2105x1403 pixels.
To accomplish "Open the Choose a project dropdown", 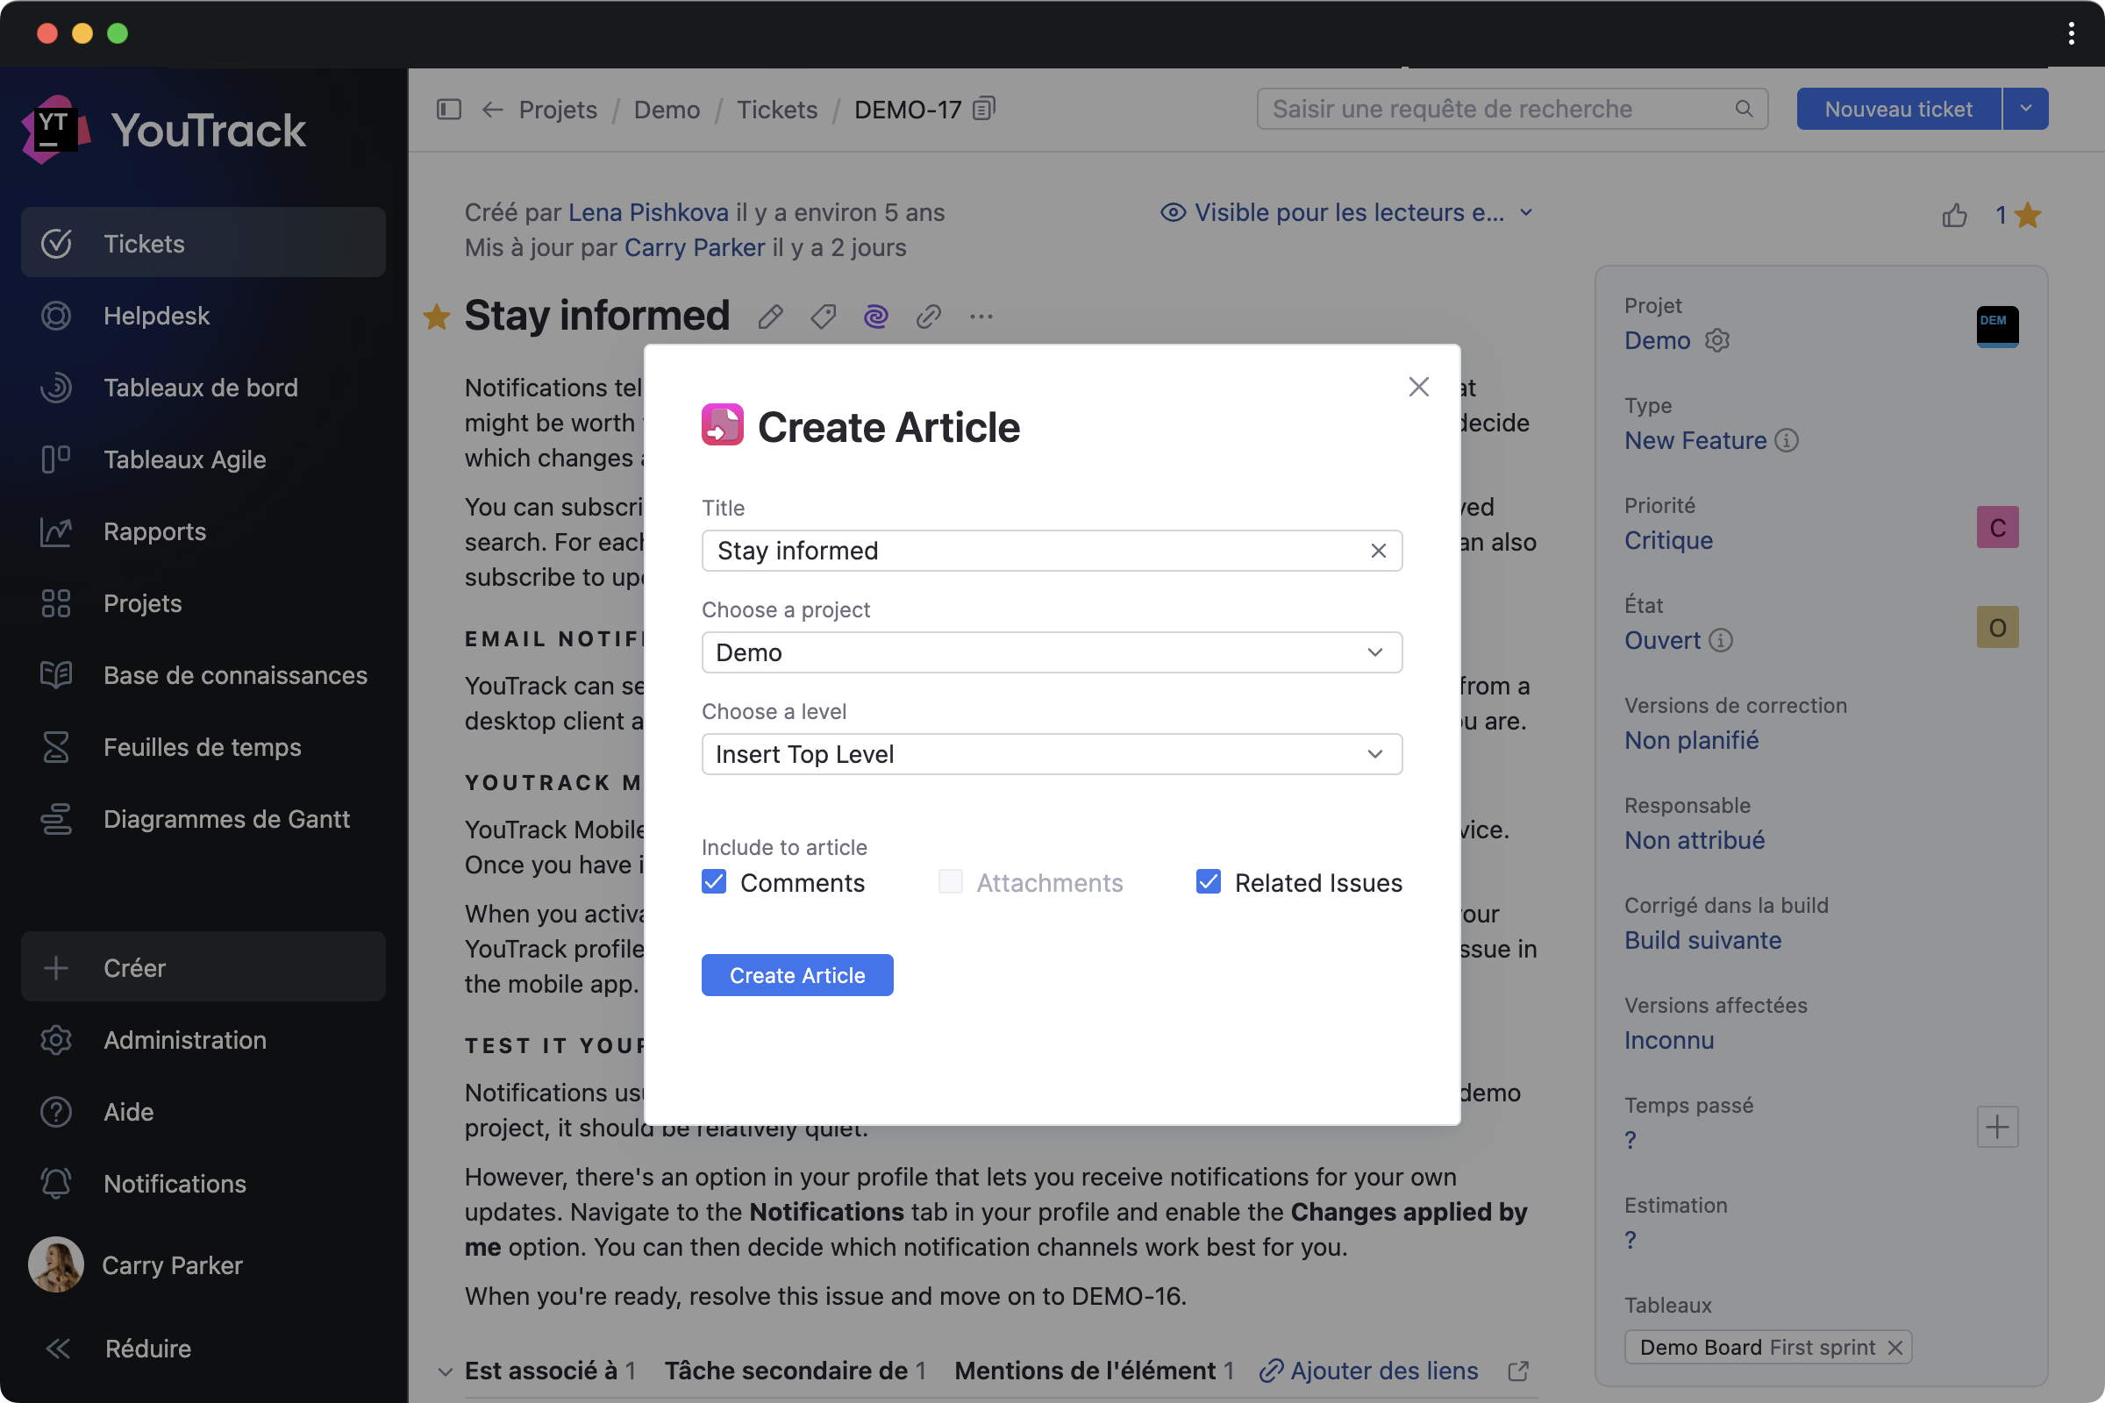I will pyautogui.click(x=1052, y=652).
